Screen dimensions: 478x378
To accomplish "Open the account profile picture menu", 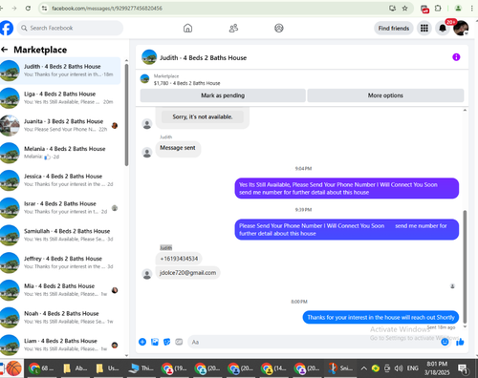I will click(461, 29).
